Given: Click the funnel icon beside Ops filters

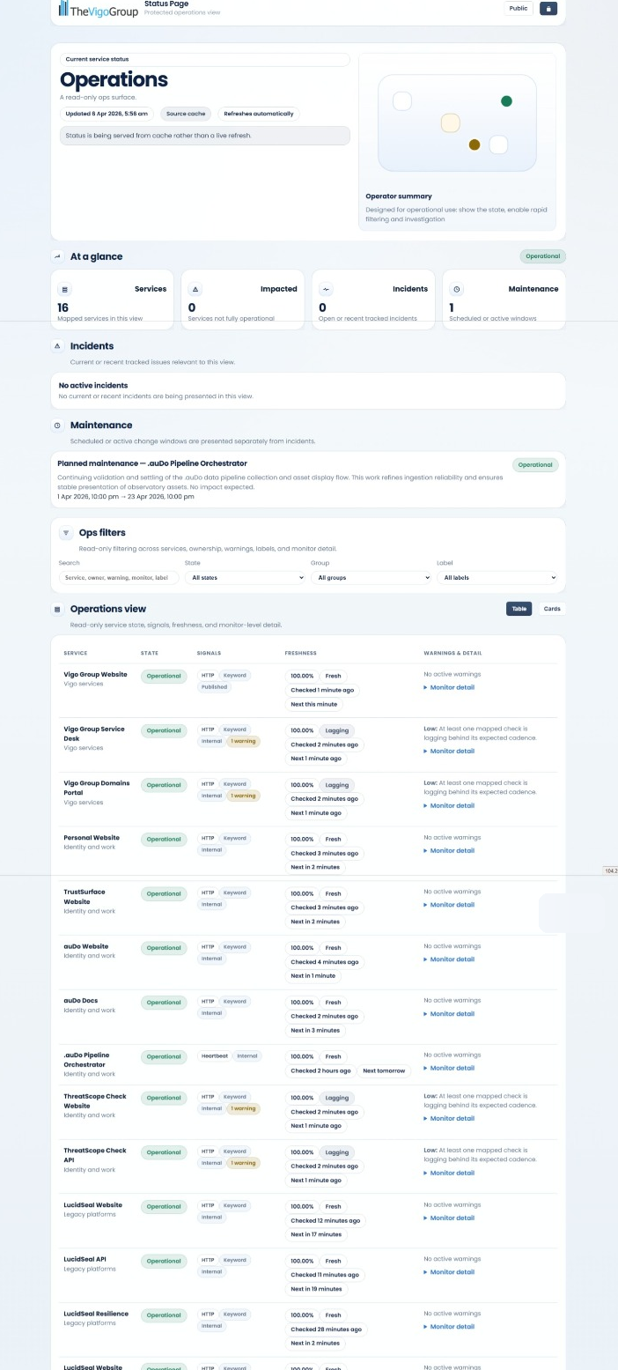Looking at the screenshot, I should pyautogui.click(x=65, y=533).
